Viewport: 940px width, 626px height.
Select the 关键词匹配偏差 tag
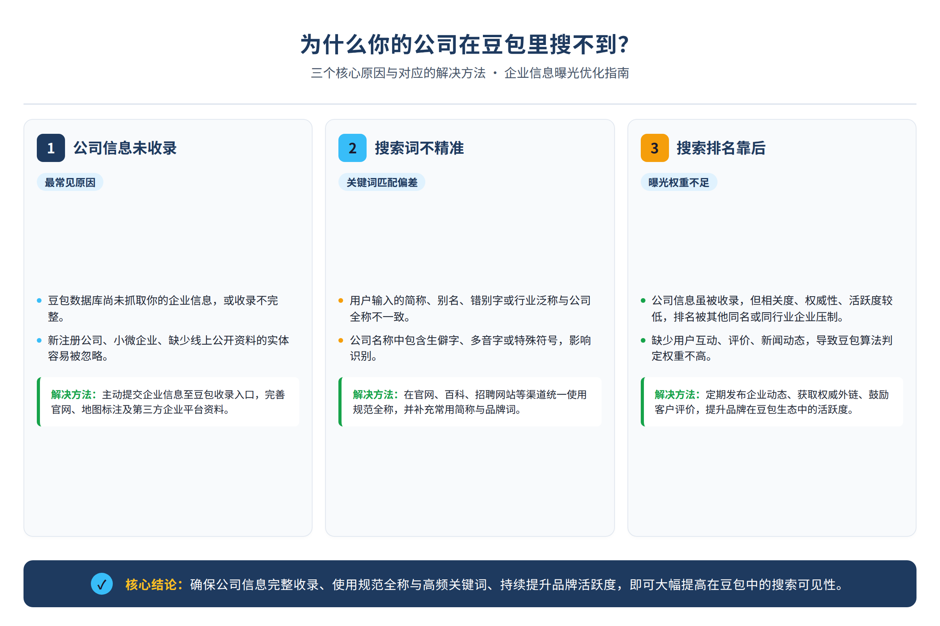click(381, 182)
